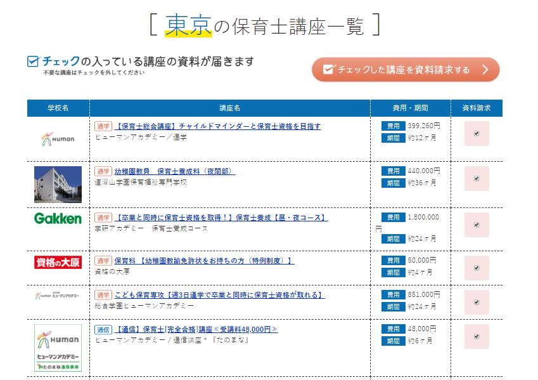Toggle the 資格の大原 保育科 checkbox

477,268
